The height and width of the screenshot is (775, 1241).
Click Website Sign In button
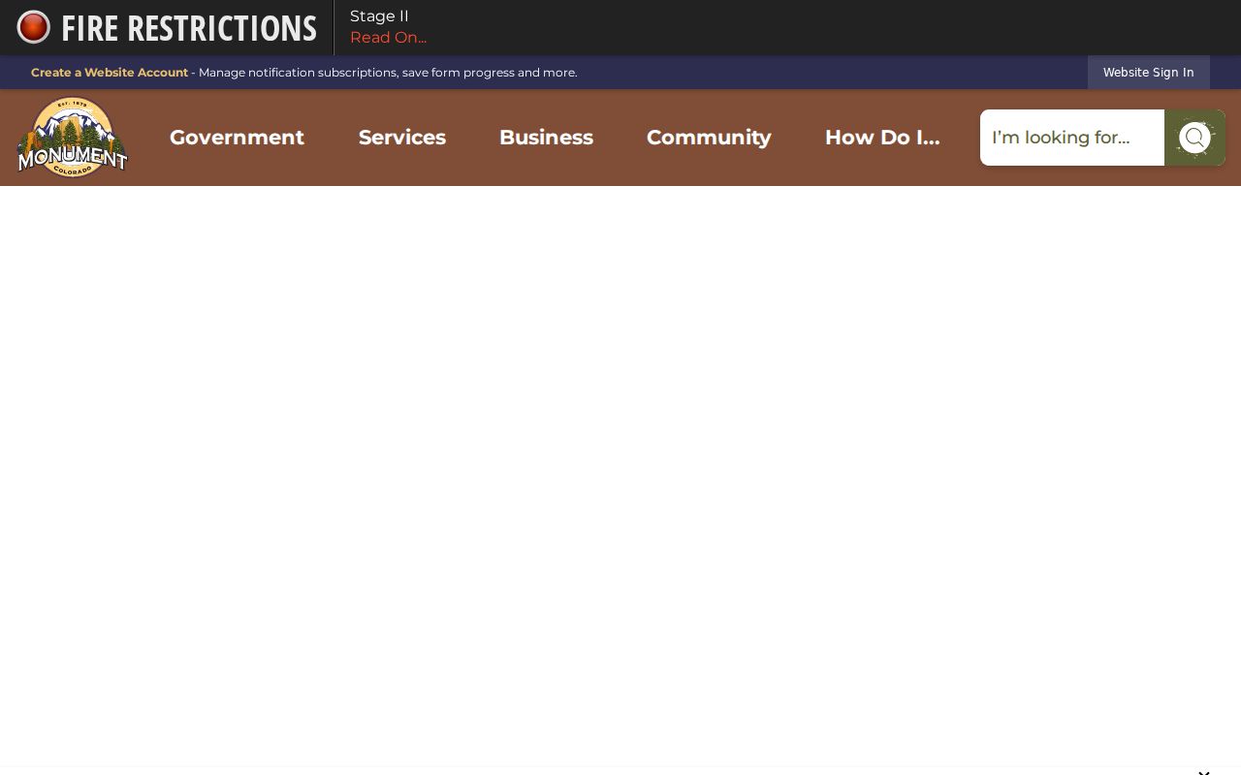1148,73
